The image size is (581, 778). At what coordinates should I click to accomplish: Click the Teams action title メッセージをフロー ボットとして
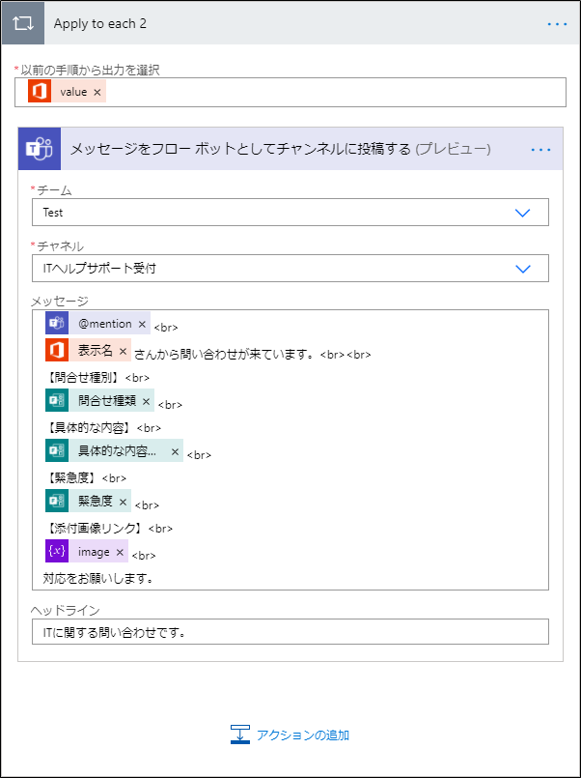[x=280, y=149]
